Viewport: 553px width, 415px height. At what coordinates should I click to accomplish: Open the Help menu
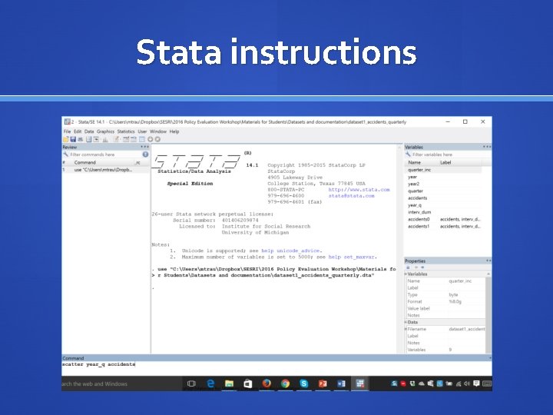[x=174, y=131]
